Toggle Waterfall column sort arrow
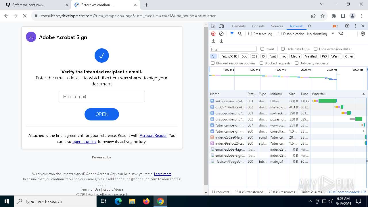 (x=363, y=94)
